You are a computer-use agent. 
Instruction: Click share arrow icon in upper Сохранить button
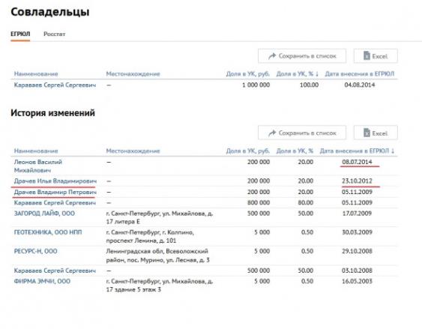tap(272, 56)
